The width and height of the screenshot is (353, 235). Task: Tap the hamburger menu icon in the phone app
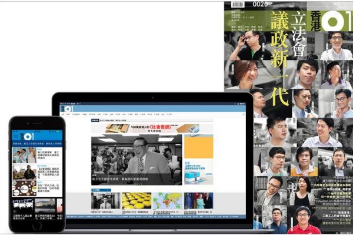point(16,136)
